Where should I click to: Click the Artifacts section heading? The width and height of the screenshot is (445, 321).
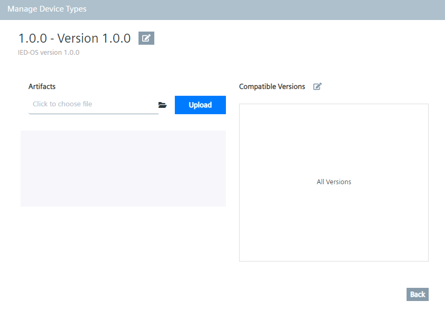click(42, 86)
